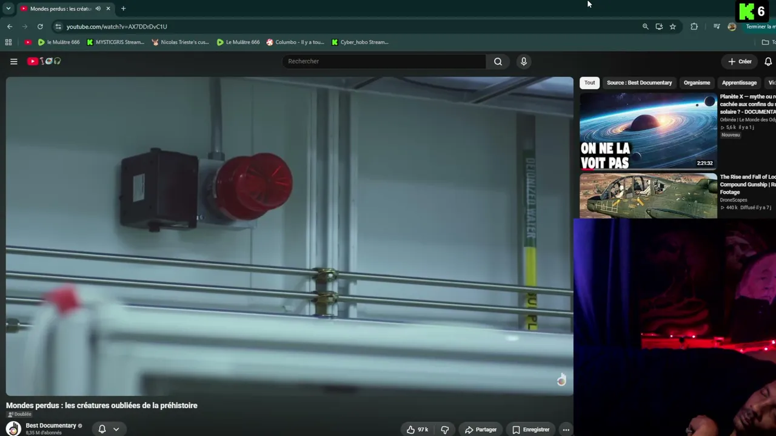Select the Apprentissage filter chip

tap(739, 83)
